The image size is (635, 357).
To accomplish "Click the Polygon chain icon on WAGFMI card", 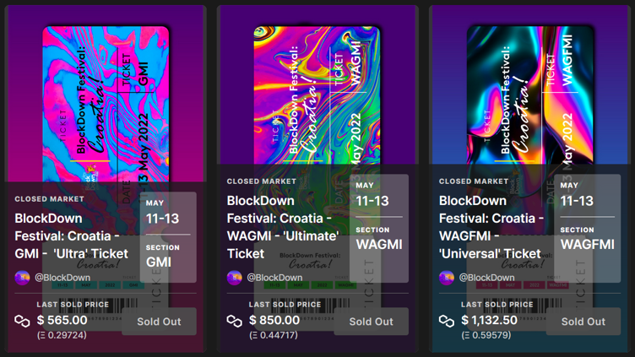I will pos(447,321).
